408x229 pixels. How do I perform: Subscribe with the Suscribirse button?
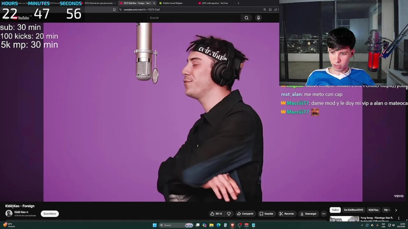50,214
